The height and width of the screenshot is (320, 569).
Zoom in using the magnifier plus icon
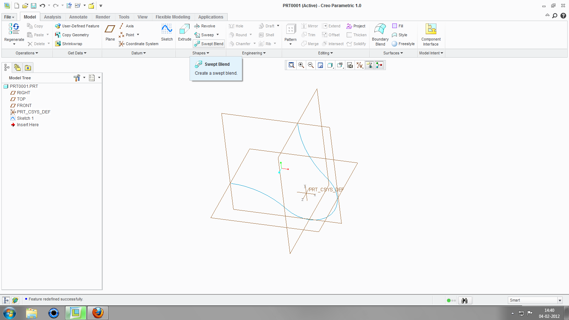301,65
